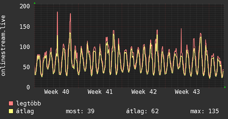The height and width of the screenshot is (119, 228).
Task: Click the yellow átlag legend swatch
Action: pos(11,111)
